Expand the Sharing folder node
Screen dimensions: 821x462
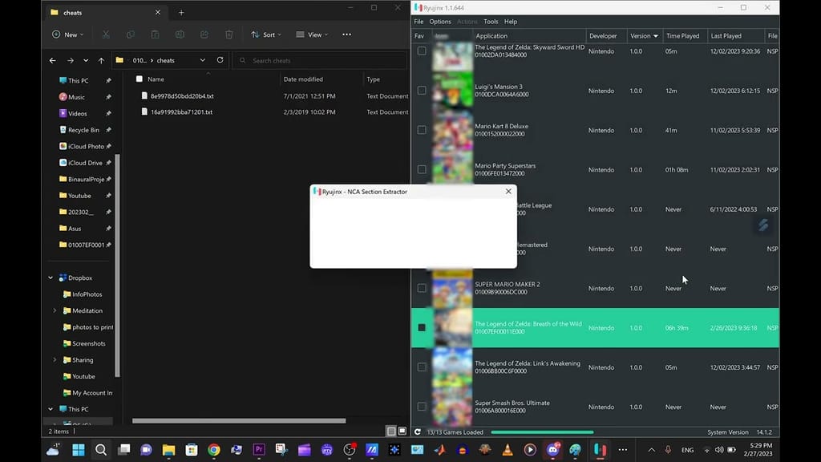[55, 360]
